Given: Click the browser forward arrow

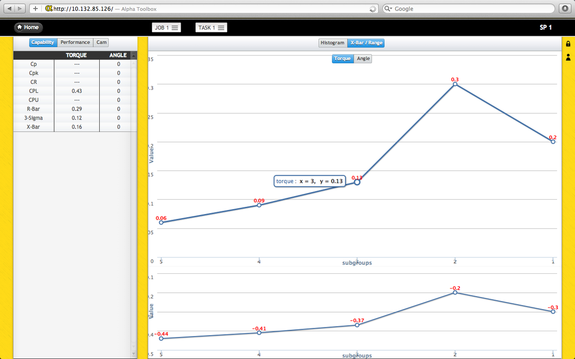Looking at the screenshot, I should tap(20, 9).
